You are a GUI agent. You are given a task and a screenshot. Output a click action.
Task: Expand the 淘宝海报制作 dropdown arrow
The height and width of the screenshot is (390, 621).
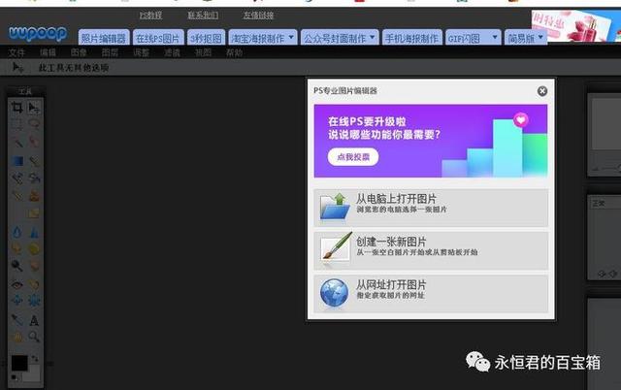point(291,38)
